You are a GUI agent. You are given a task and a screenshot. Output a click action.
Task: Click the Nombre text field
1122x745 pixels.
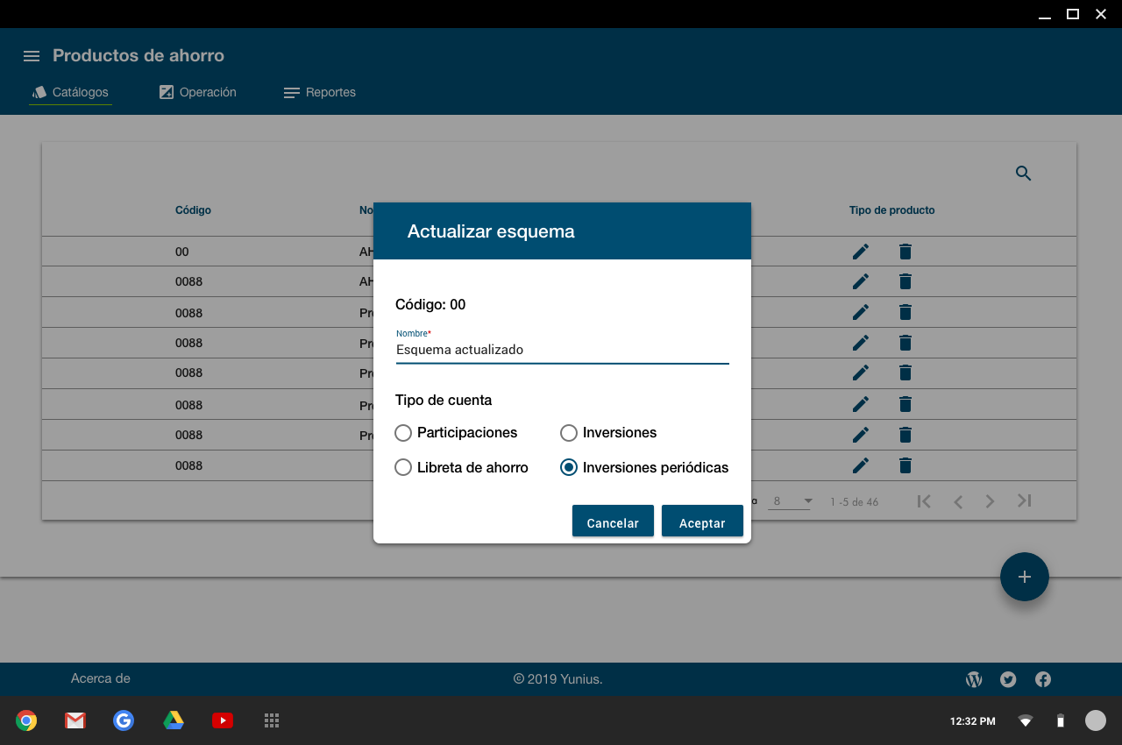click(562, 350)
